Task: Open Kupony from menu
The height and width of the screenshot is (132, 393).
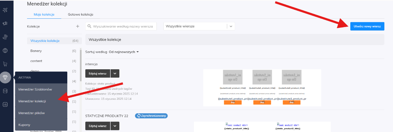Action: click(41, 124)
